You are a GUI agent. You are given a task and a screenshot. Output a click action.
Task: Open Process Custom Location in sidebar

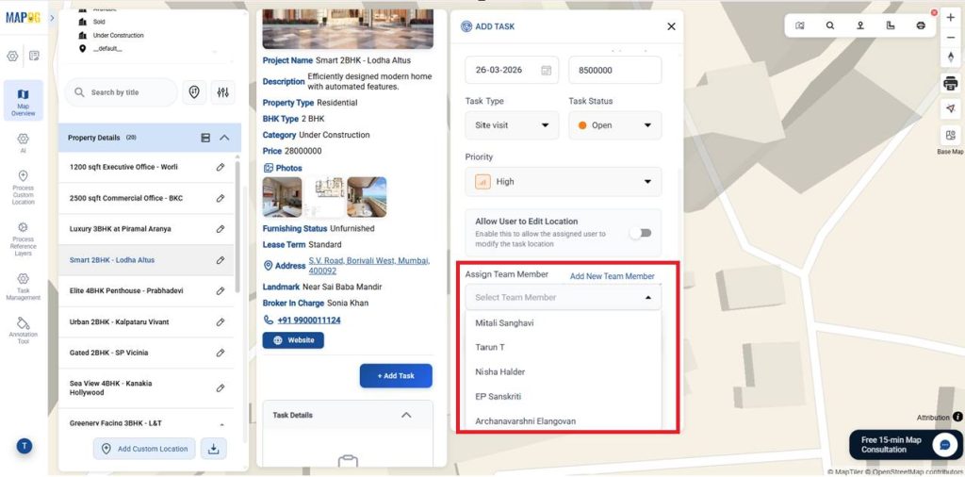pyautogui.click(x=24, y=188)
